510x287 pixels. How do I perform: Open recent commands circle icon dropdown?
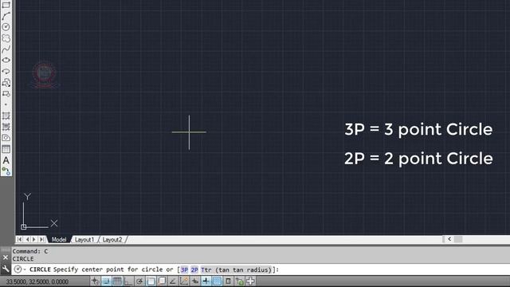(19, 269)
